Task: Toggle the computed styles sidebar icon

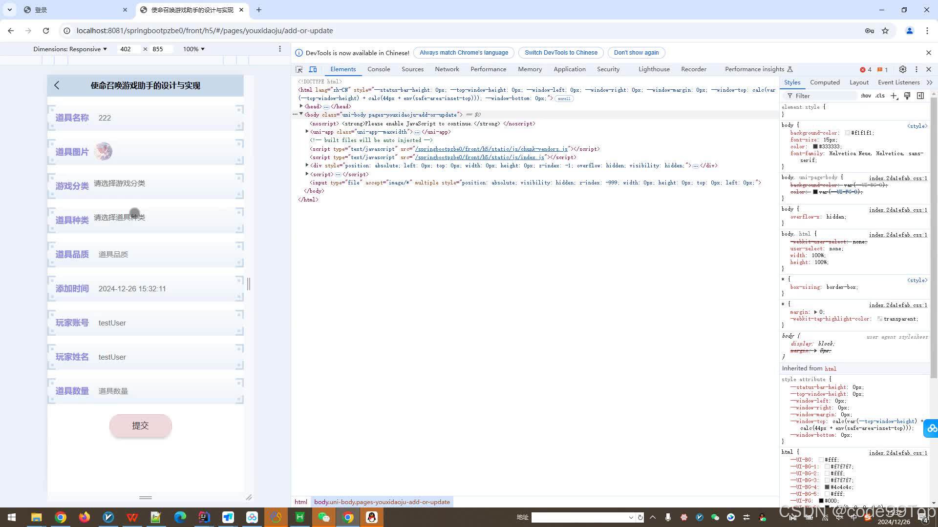Action: tap(920, 96)
